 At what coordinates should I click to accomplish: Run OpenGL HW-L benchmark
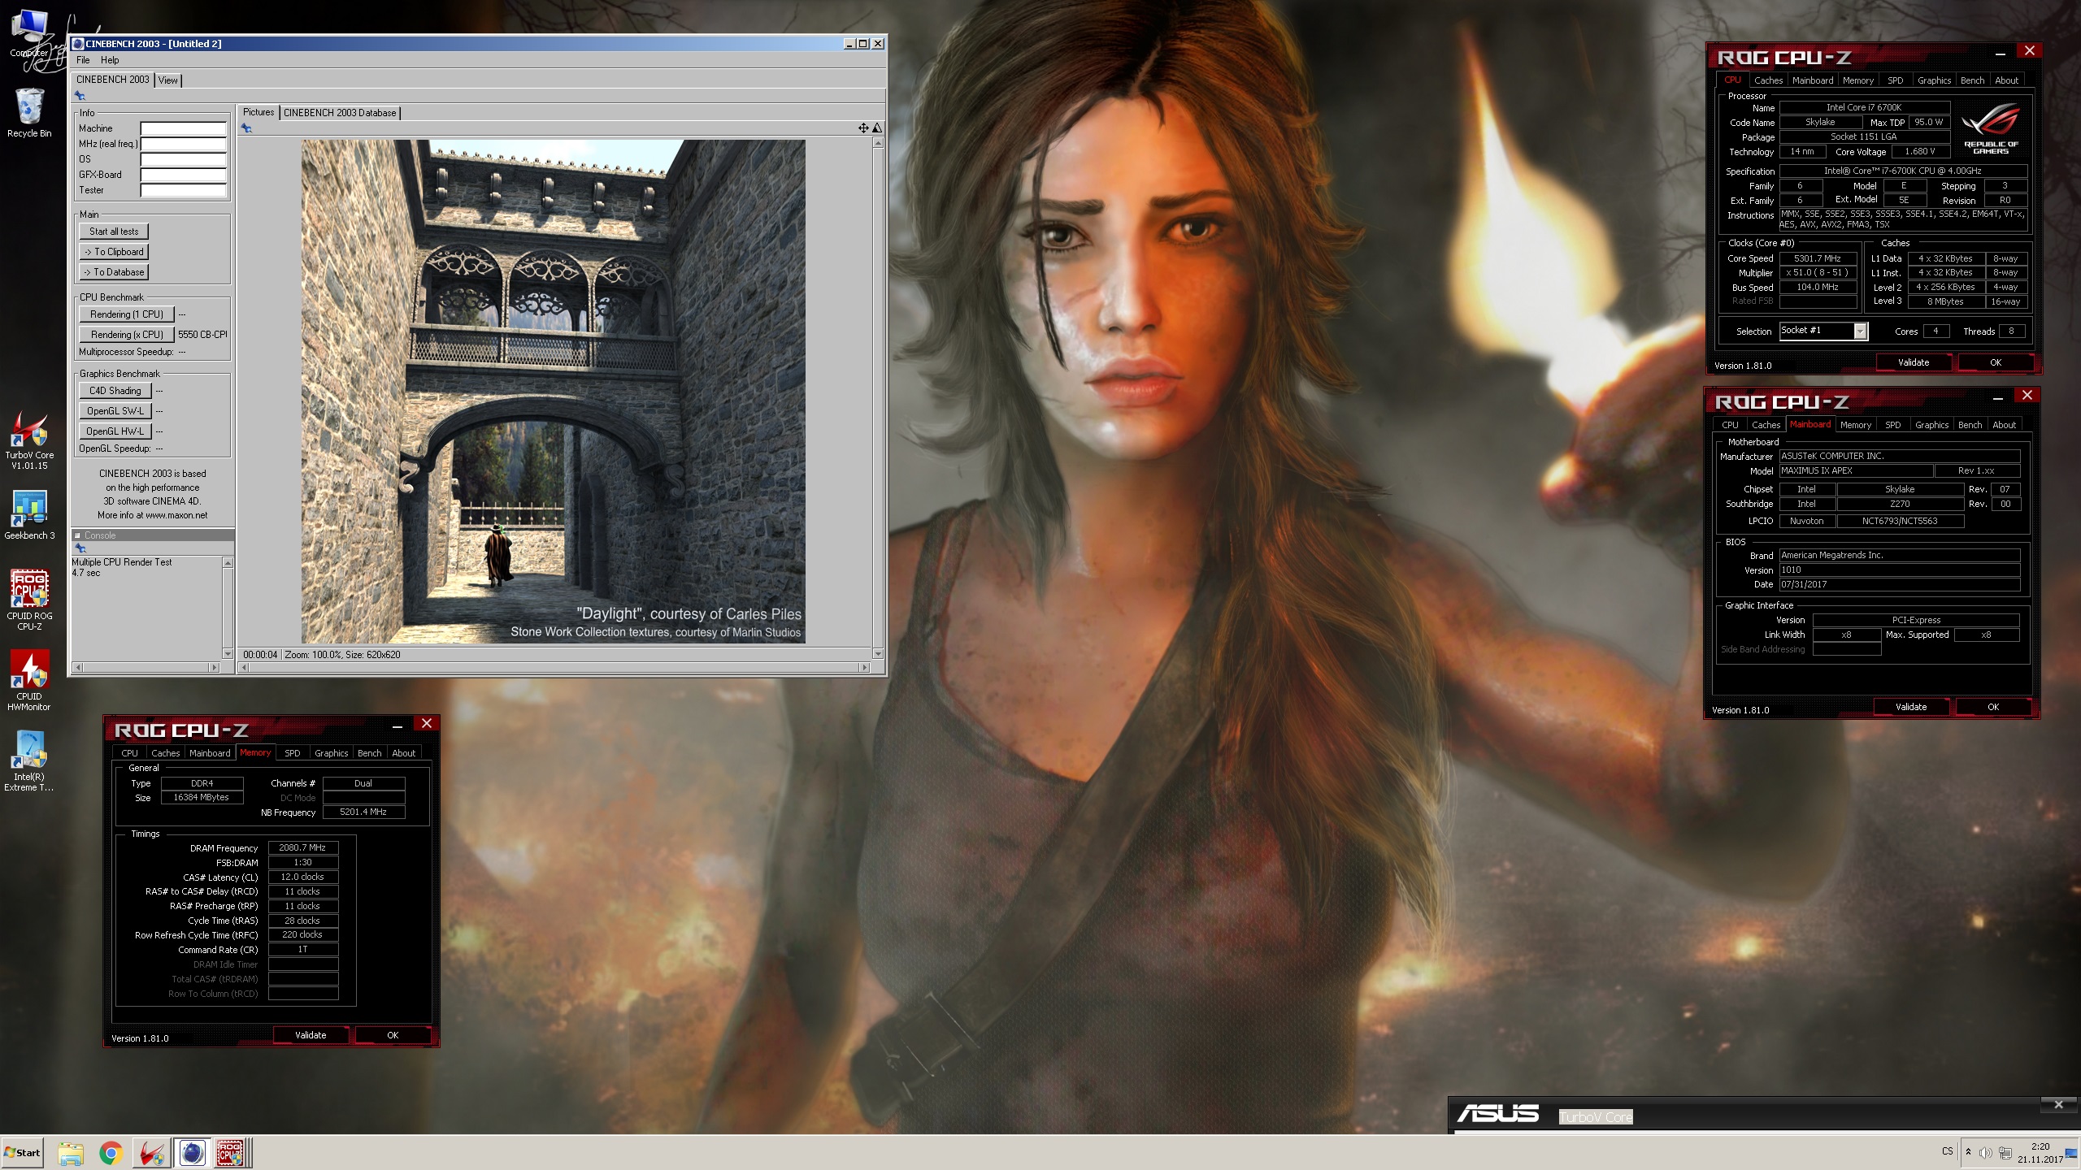(x=115, y=431)
